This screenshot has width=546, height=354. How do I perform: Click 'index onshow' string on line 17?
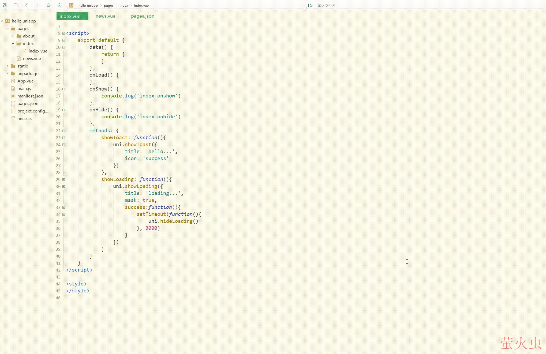coord(157,96)
